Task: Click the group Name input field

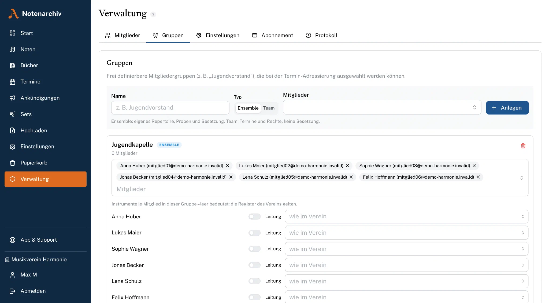Action: click(x=170, y=108)
